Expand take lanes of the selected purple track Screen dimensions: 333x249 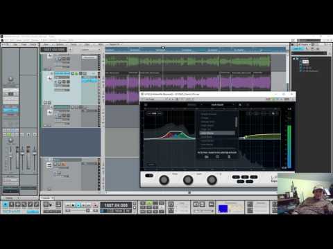[46, 102]
